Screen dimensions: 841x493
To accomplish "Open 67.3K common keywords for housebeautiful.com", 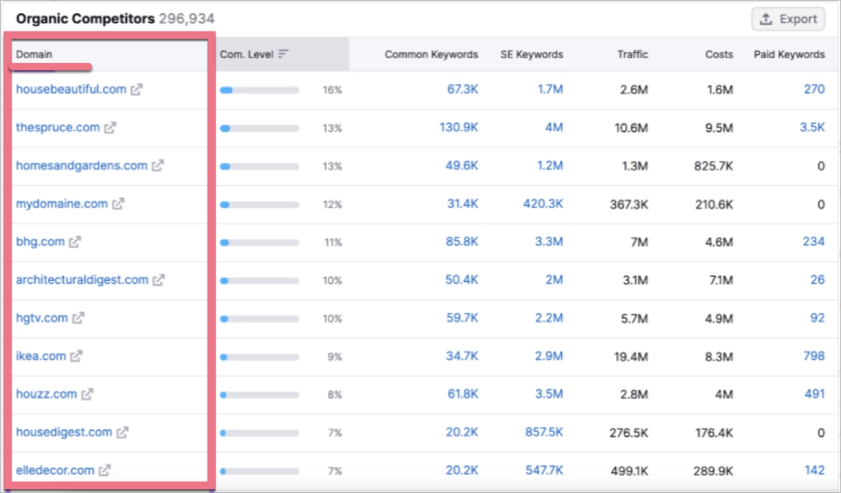I will click(x=462, y=90).
